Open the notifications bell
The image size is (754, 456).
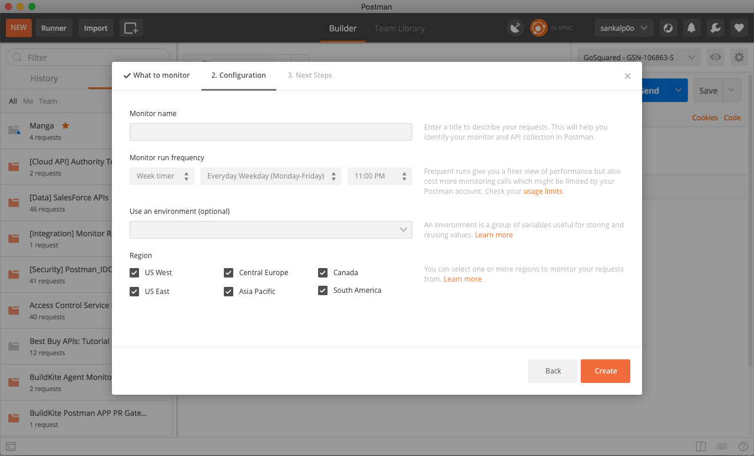[692, 28]
